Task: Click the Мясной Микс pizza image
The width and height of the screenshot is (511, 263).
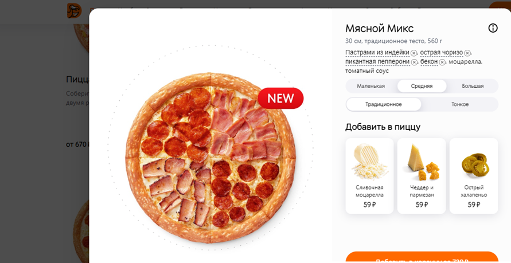Action: tap(210, 158)
